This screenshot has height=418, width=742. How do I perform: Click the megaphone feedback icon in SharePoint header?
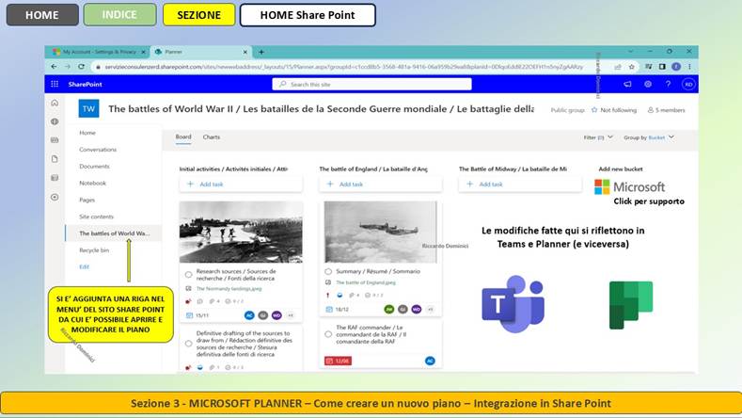(x=627, y=84)
